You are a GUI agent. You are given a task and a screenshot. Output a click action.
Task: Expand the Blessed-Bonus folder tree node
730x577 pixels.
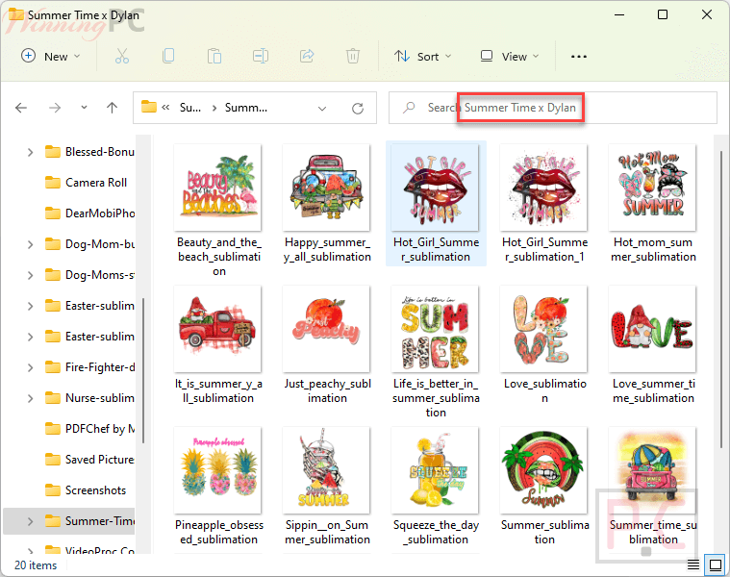point(30,152)
